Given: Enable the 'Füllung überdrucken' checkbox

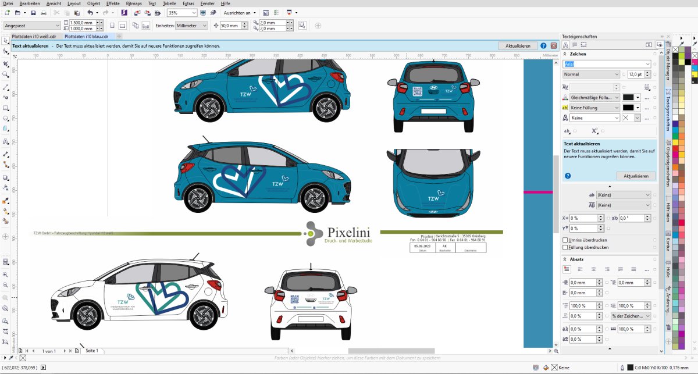Looking at the screenshot, I should coord(565,247).
